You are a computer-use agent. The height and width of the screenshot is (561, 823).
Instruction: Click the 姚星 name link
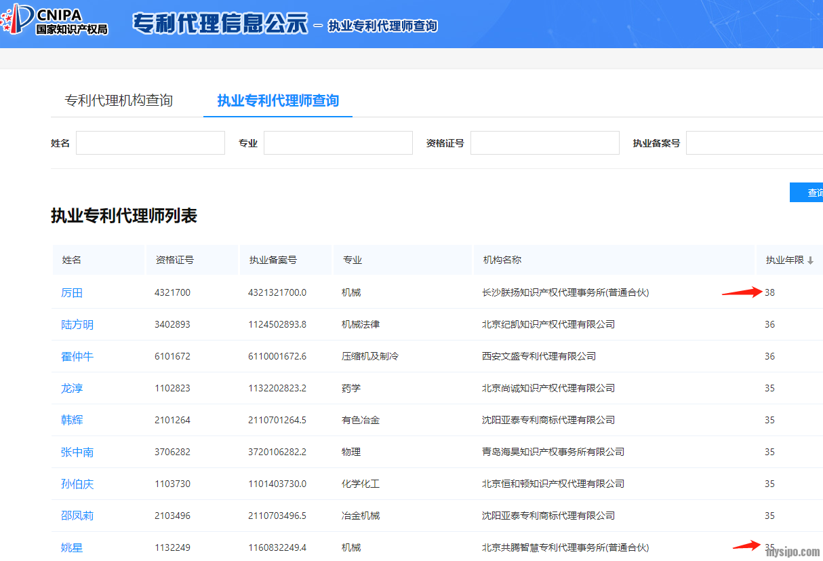tap(72, 547)
